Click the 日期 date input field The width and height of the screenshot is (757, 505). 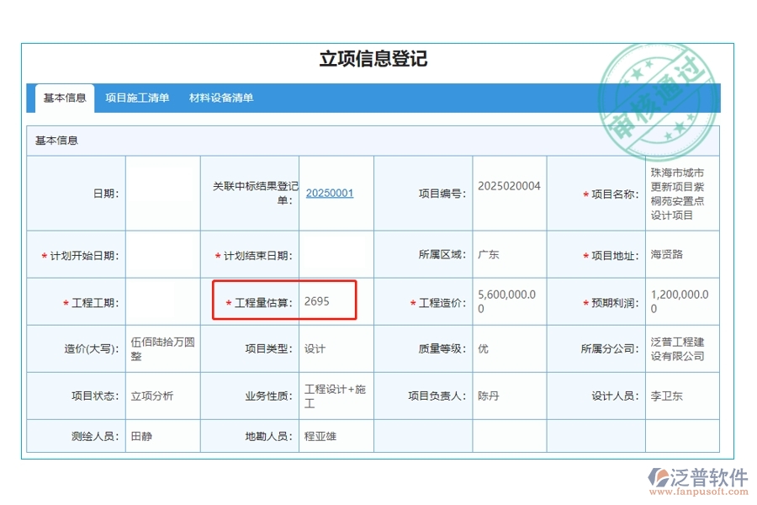point(161,193)
